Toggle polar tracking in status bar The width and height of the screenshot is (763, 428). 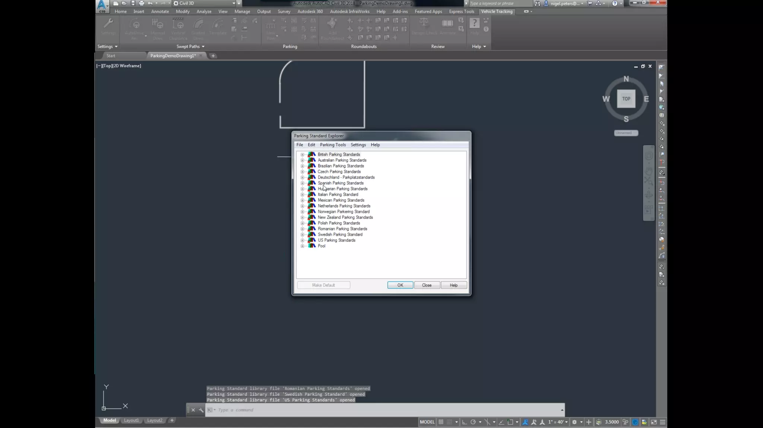473,422
